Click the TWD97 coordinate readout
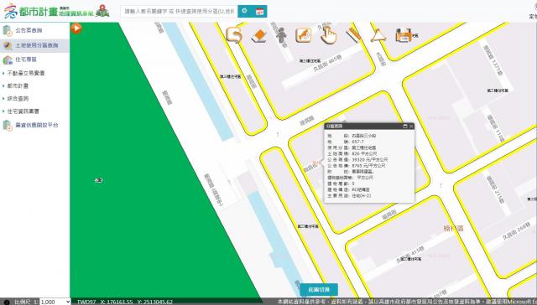Image resolution: width=537 pixels, height=305 pixels. [x=125, y=302]
